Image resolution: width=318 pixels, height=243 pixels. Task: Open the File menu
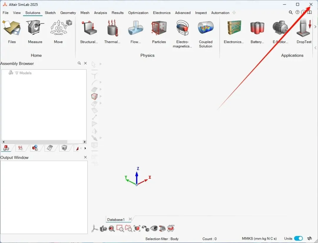tap(6, 13)
